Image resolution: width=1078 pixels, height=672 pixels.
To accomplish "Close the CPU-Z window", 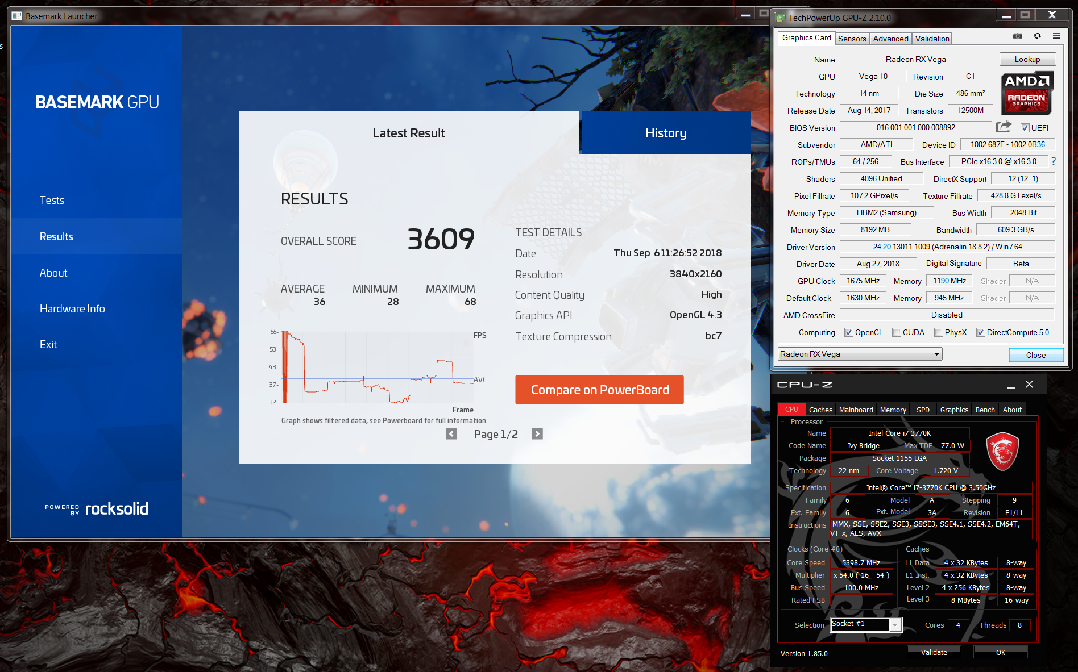I will [1029, 385].
